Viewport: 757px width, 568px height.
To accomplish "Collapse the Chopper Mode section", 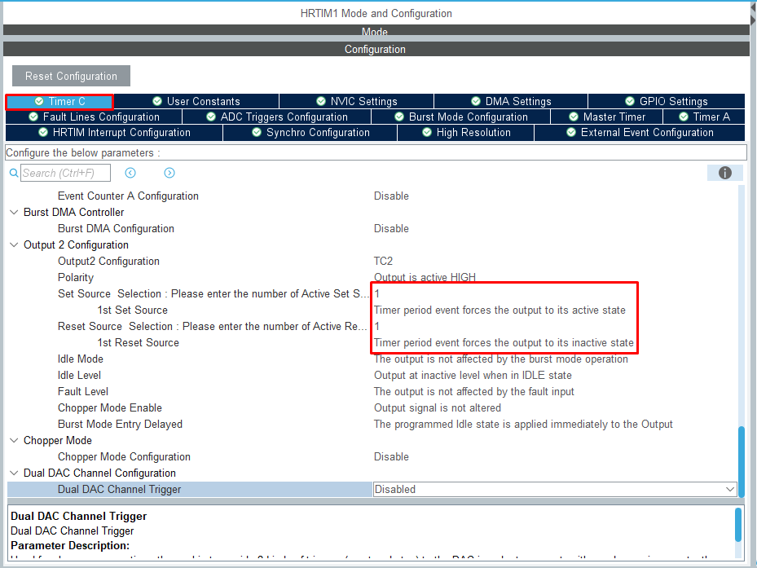I will coord(14,441).
